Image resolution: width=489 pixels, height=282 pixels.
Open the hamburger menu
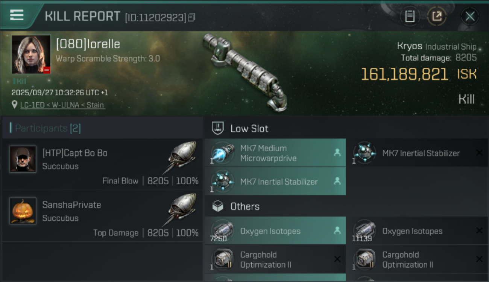pos(17,16)
